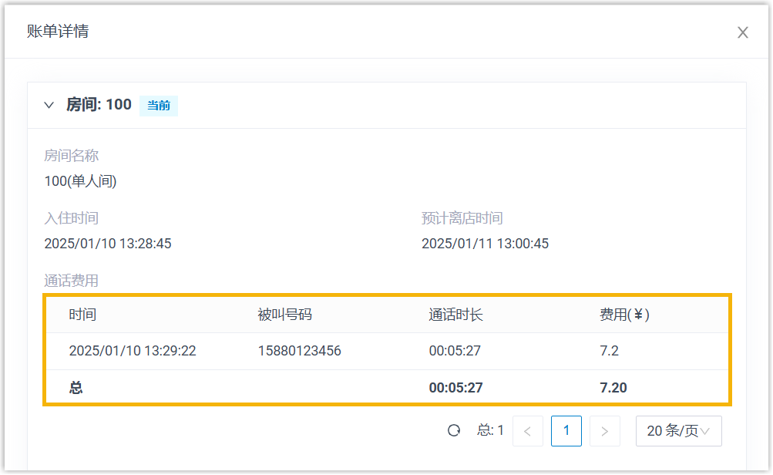Click the 当前 tag badge
The image size is (773, 475).
(159, 106)
